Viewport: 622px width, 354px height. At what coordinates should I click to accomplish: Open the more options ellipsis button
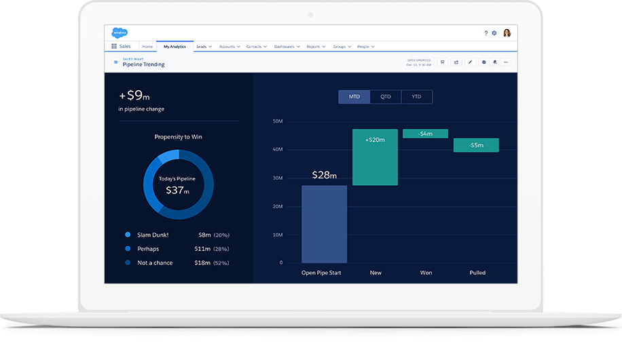(x=506, y=62)
